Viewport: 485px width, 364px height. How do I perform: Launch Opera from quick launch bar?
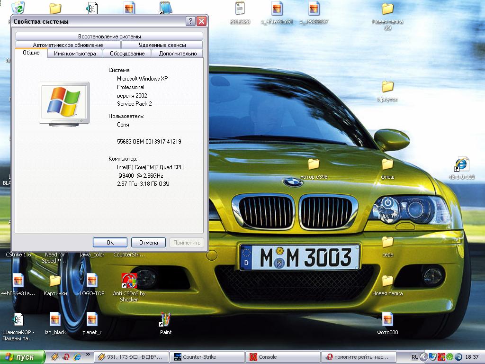click(66, 357)
